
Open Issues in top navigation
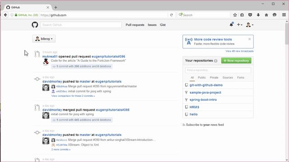(x=152, y=25)
